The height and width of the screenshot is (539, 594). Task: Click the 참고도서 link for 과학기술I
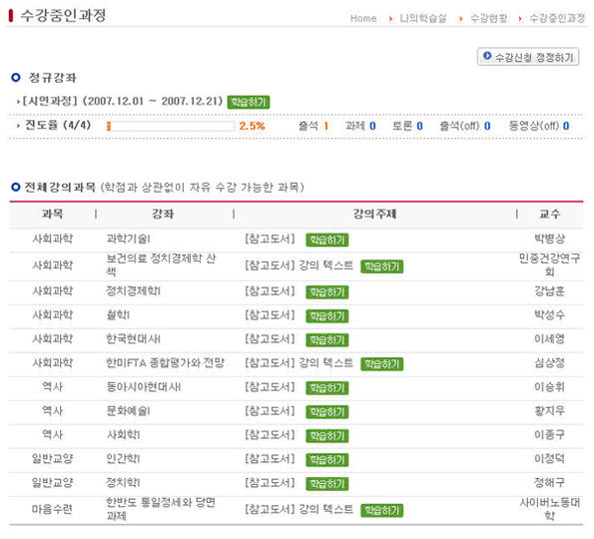pyautogui.click(x=270, y=239)
